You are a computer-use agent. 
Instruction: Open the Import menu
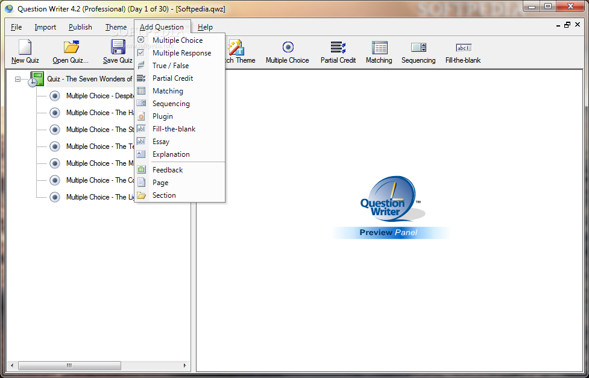[45, 27]
